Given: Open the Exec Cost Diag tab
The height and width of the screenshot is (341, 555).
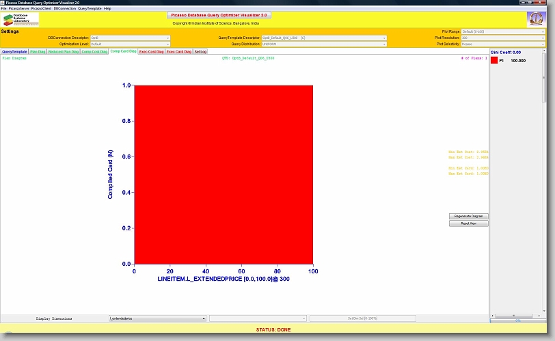Looking at the screenshot, I should pos(151,51).
